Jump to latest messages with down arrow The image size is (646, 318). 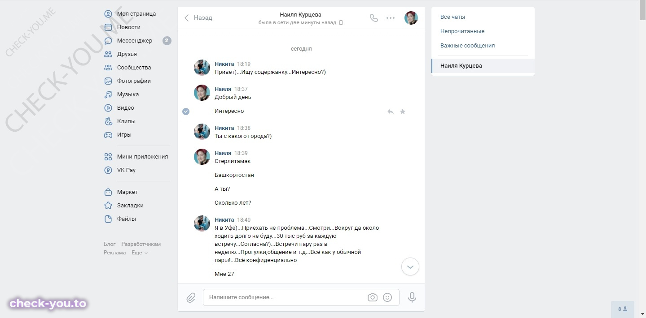[x=410, y=267]
